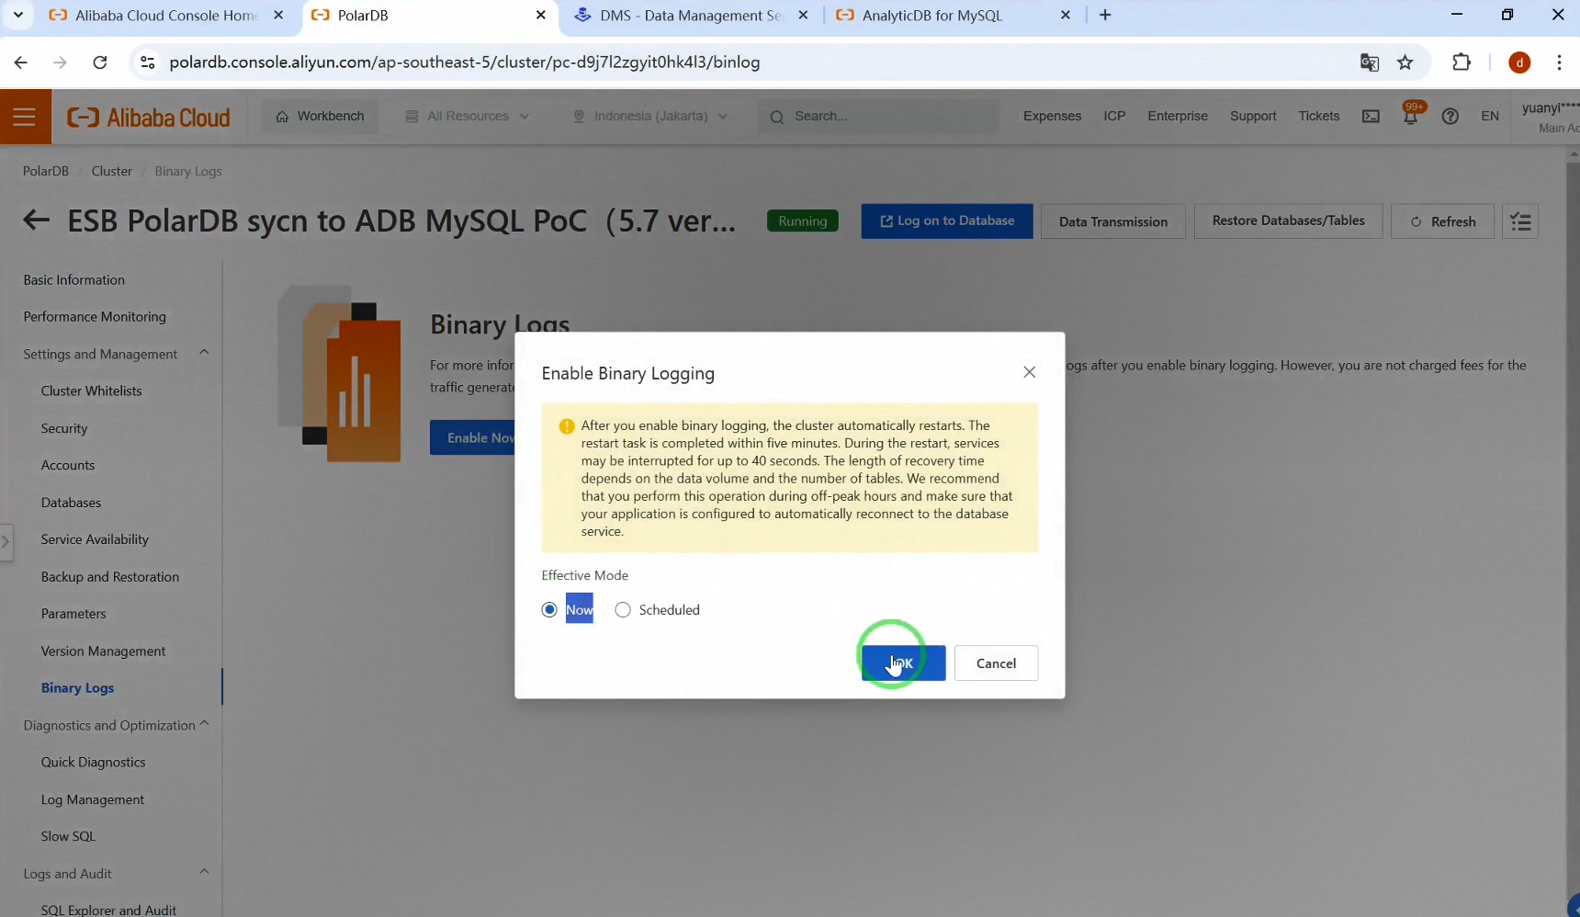Screen dimensions: 1580x917
Task: Click Log on to Database button
Action: [x=947, y=221]
